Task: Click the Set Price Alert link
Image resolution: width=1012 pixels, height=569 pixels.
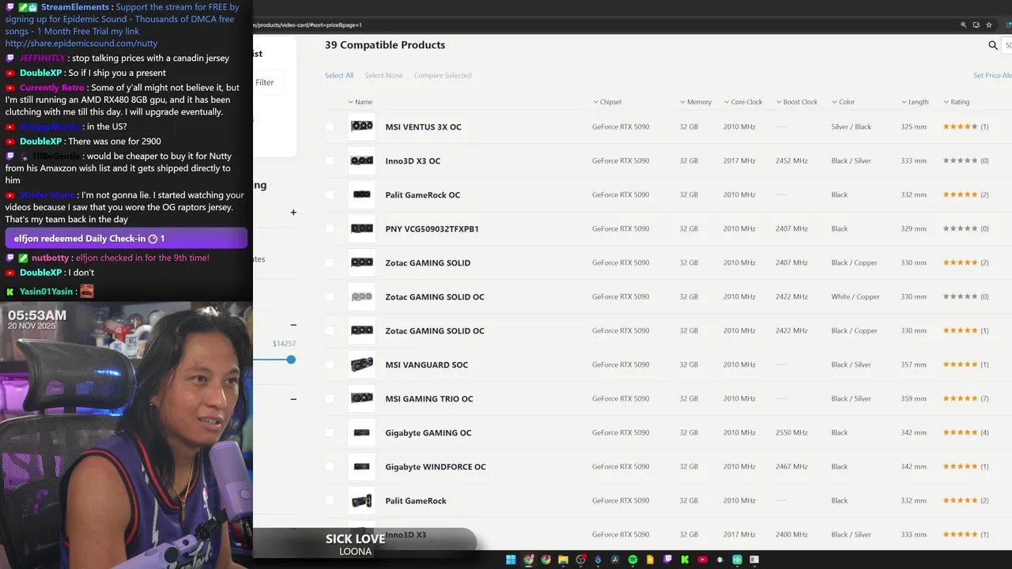Action: pos(992,75)
